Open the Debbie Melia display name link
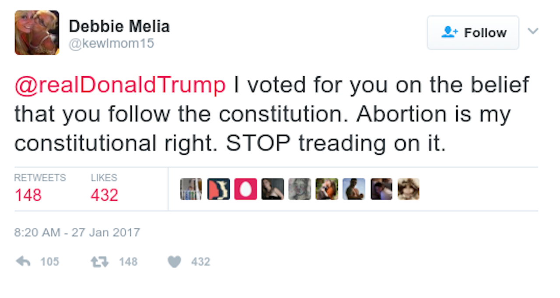Screen dimensions: 560x298 pyautogui.click(x=119, y=26)
